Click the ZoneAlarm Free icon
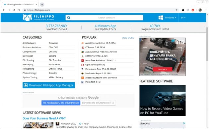 83,69
